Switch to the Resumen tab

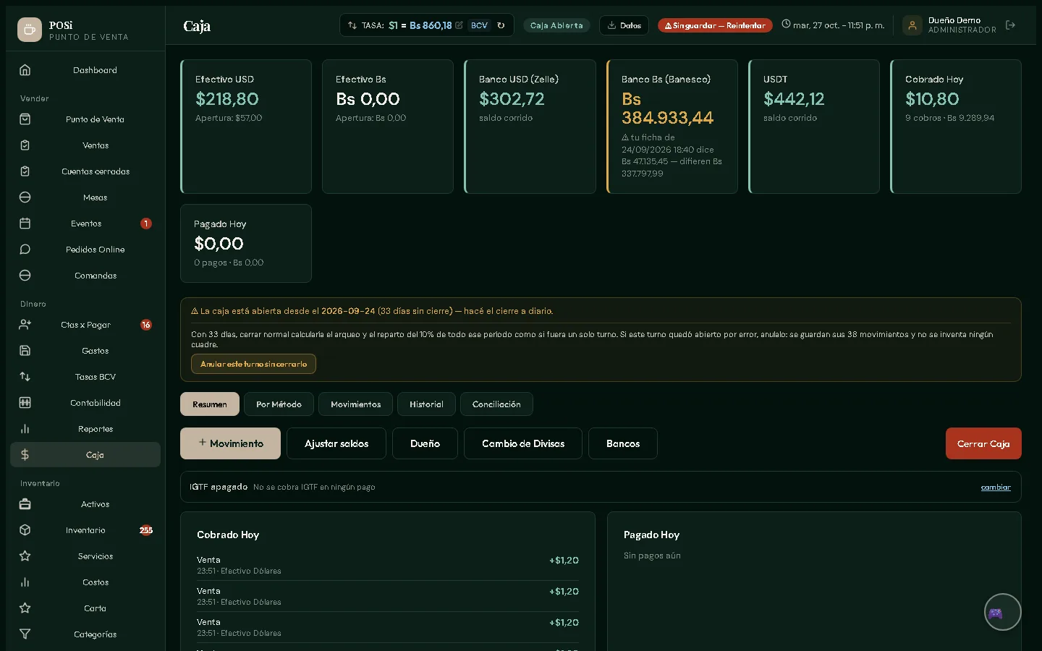click(x=210, y=404)
